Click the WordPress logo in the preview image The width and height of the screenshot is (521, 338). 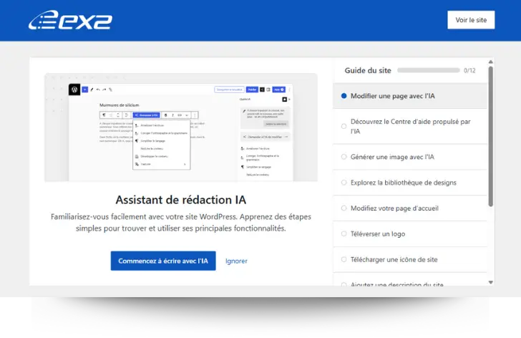(x=74, y=90)
